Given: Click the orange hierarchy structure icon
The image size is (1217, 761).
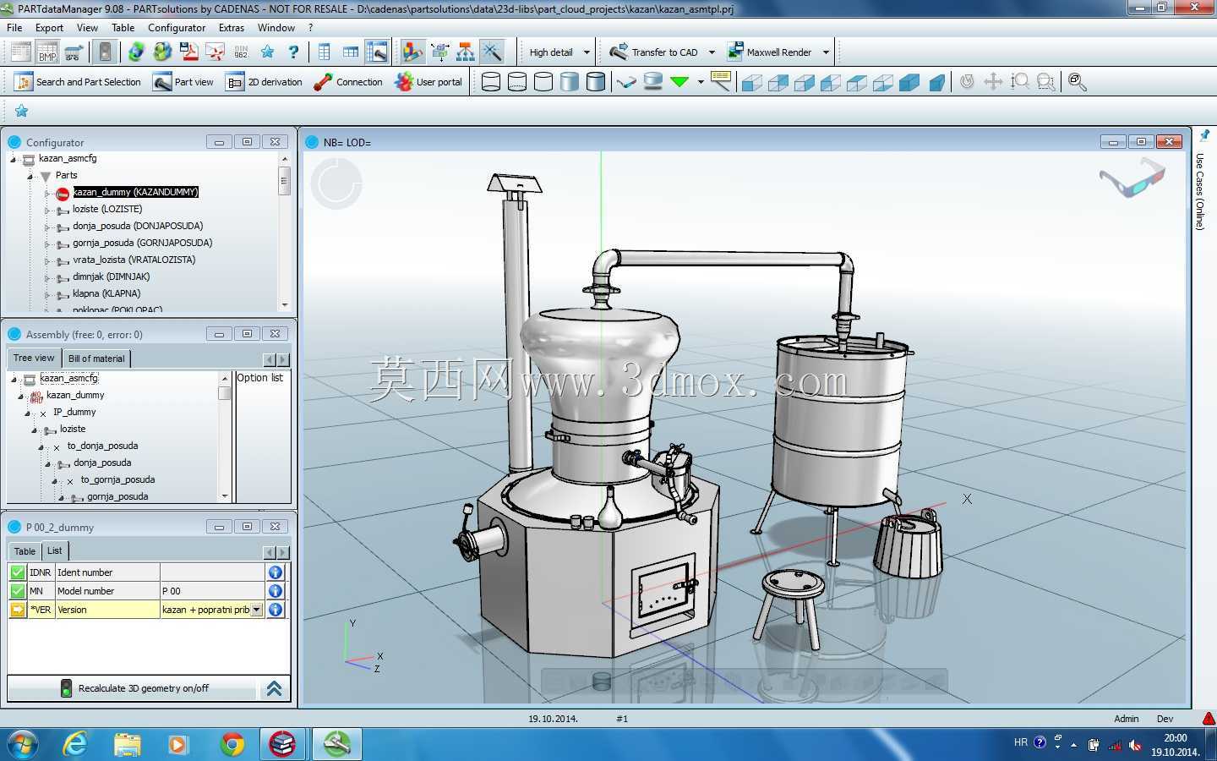Looking at the screenshot, I should pyautogui.click(x=466, y=52).
